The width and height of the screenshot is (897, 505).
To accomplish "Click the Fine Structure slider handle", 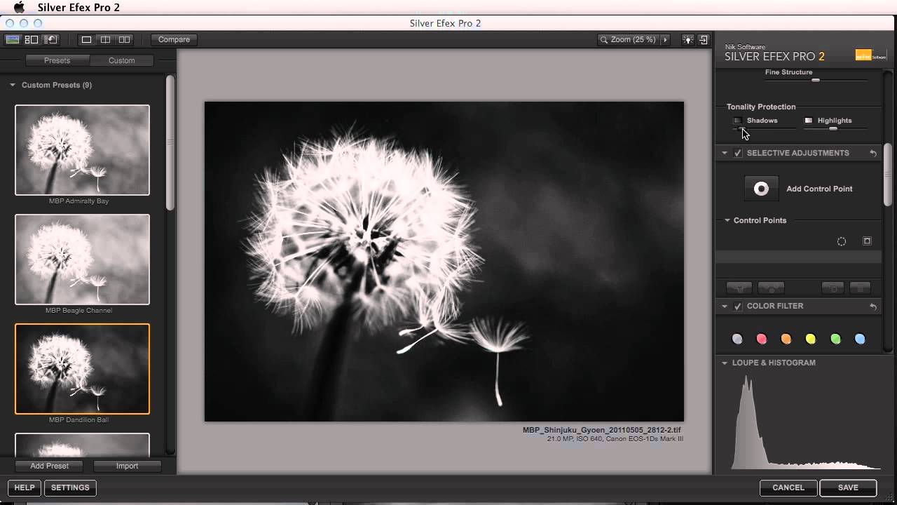I will pos(816,81).
